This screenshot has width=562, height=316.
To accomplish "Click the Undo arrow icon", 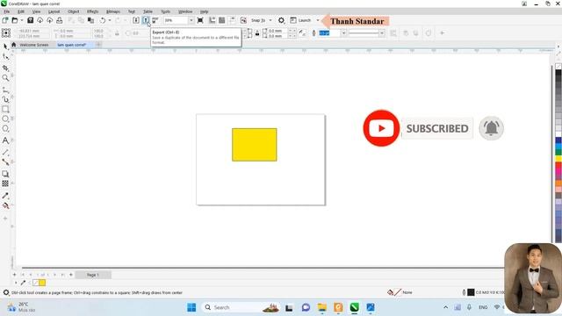I will (103, 20).
